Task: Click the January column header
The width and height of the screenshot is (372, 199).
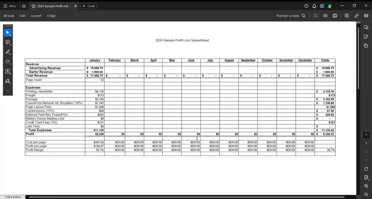Action: click(95, 60)
